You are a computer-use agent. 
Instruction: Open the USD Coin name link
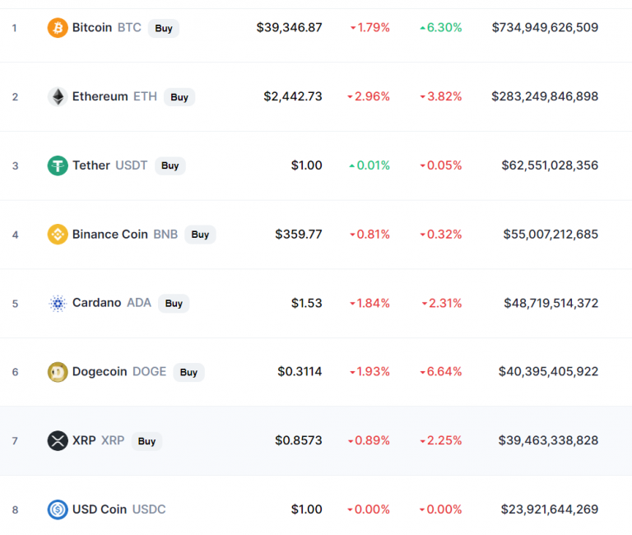100,509
